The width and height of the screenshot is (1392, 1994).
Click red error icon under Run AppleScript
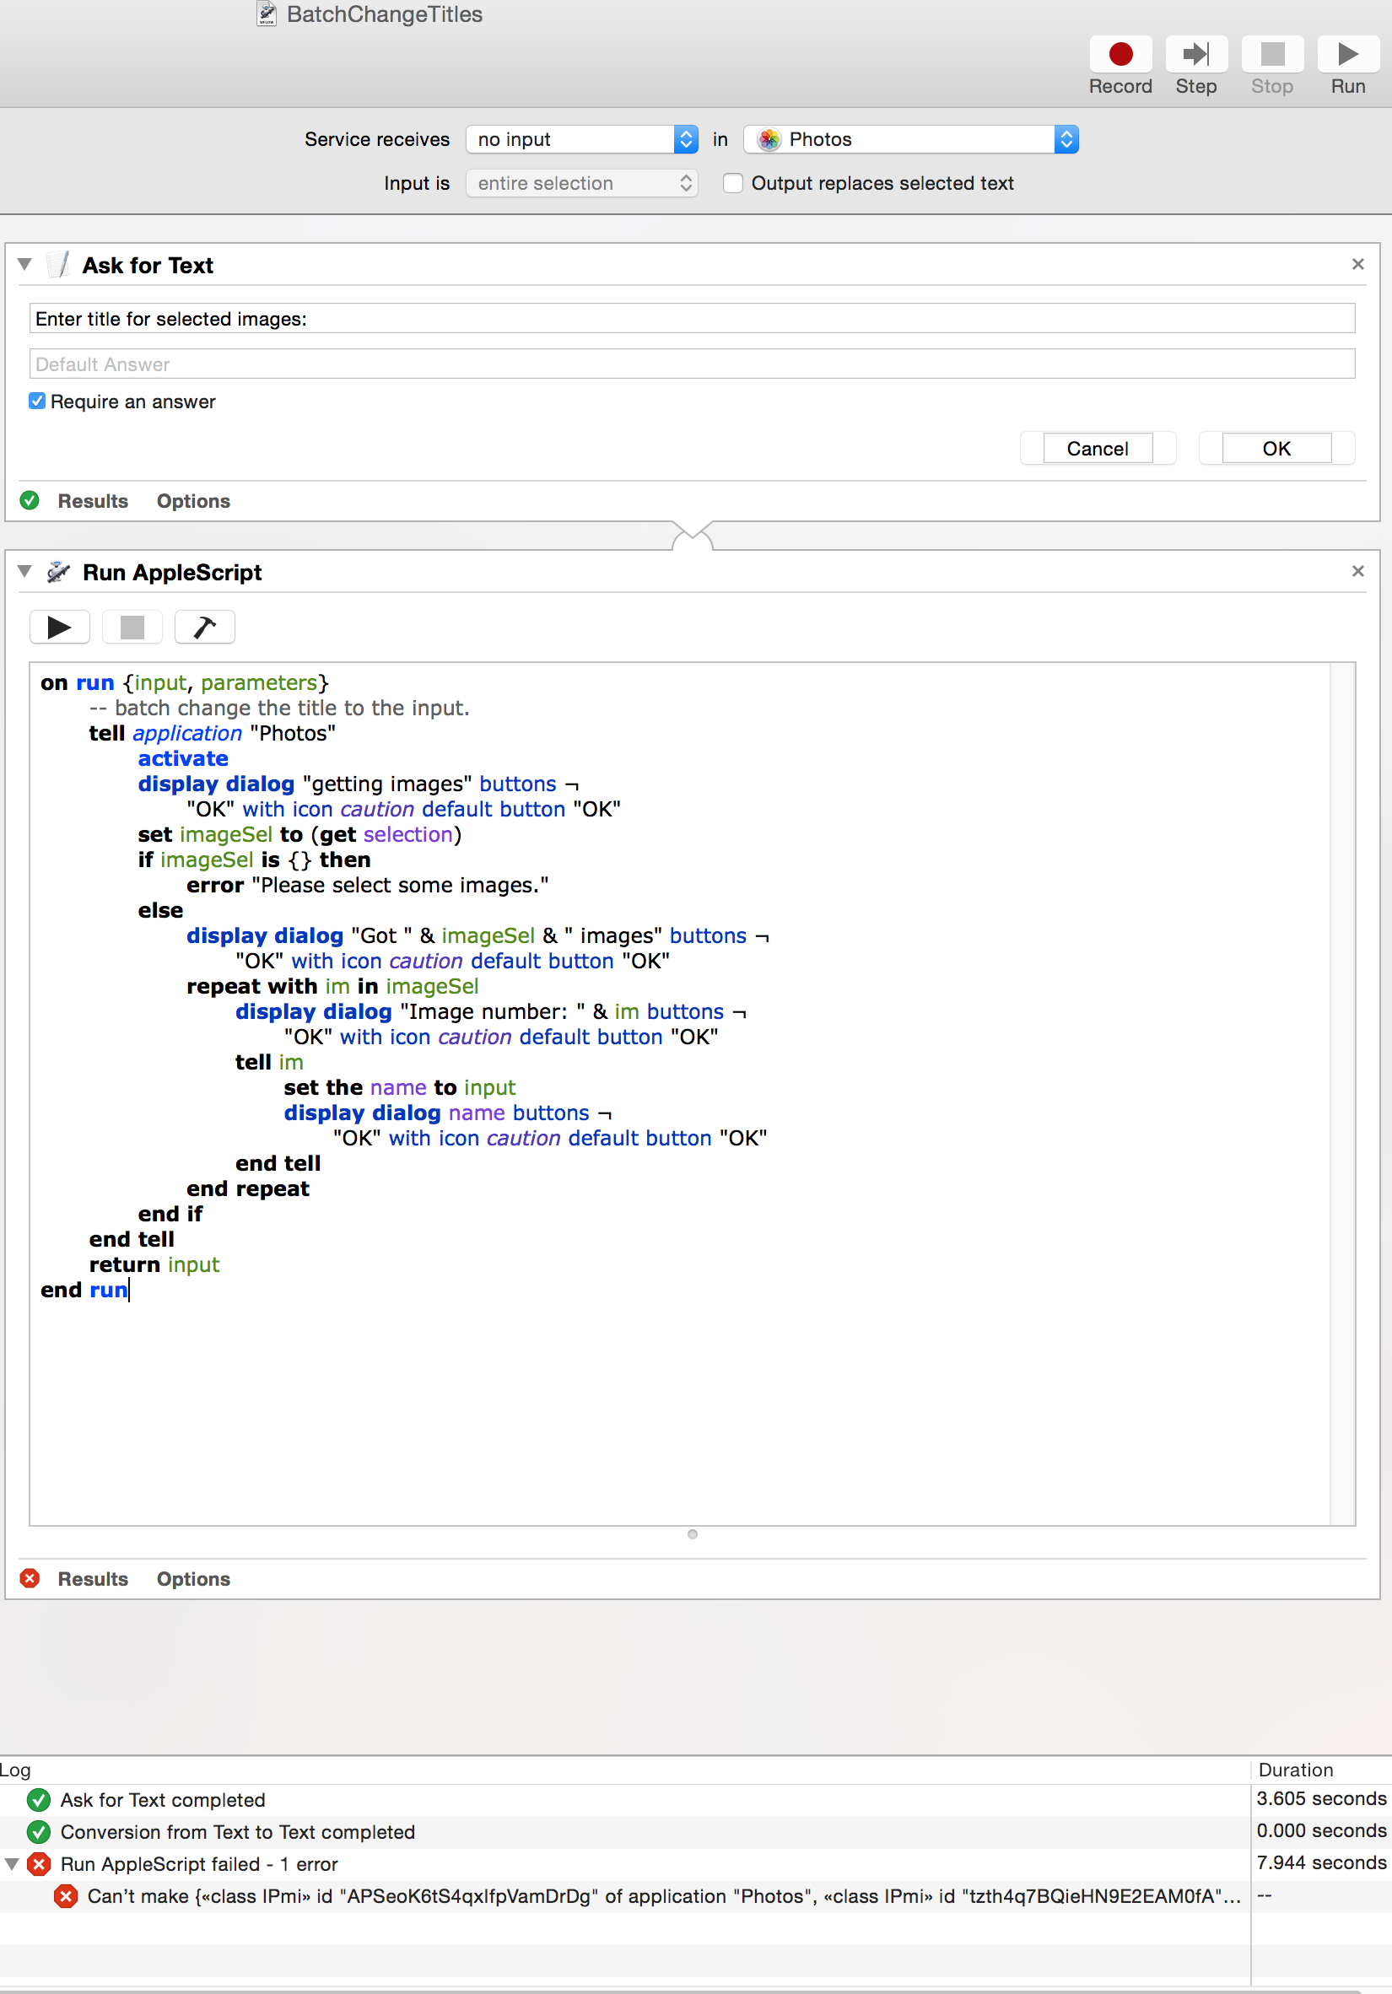[x=30, y=1578]
